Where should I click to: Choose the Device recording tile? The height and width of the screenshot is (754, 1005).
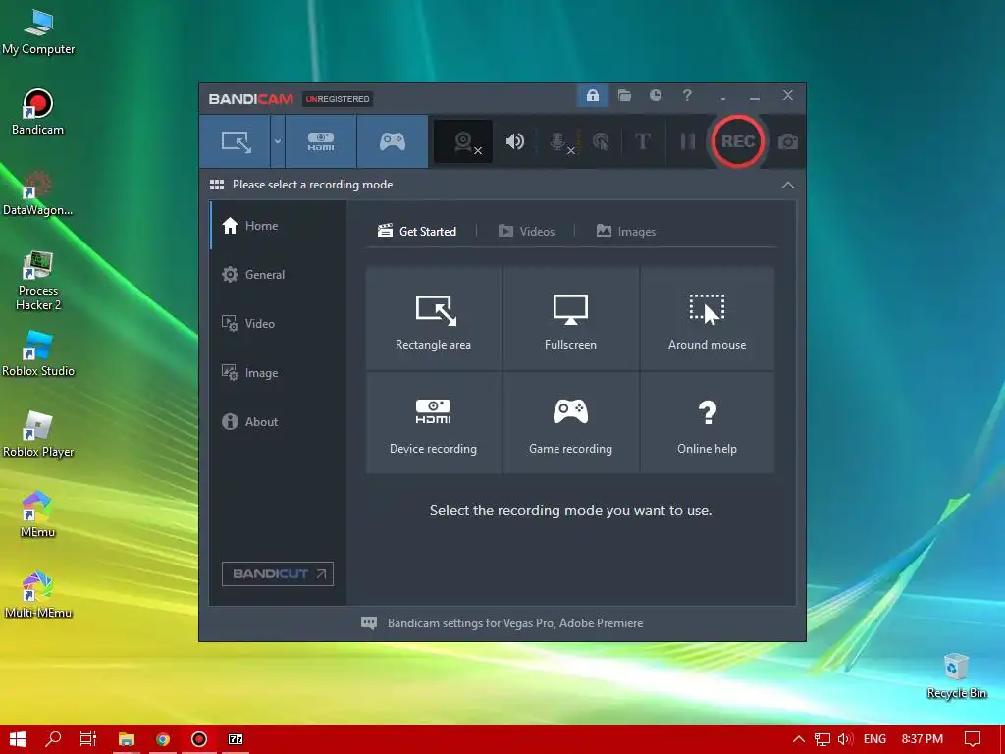[x=433, y=423]
